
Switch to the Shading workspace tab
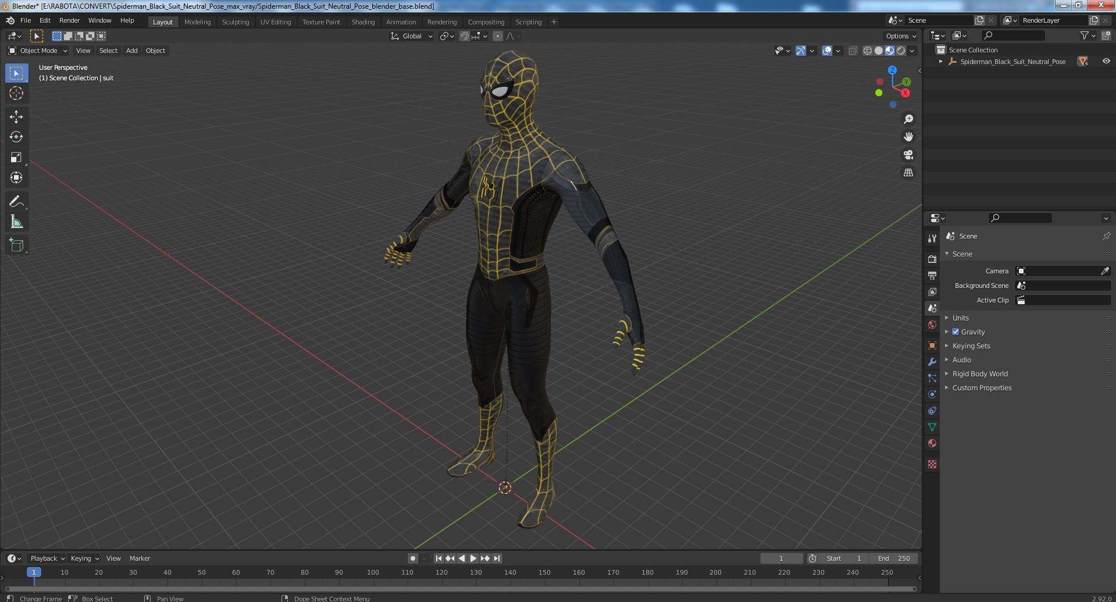363,22
